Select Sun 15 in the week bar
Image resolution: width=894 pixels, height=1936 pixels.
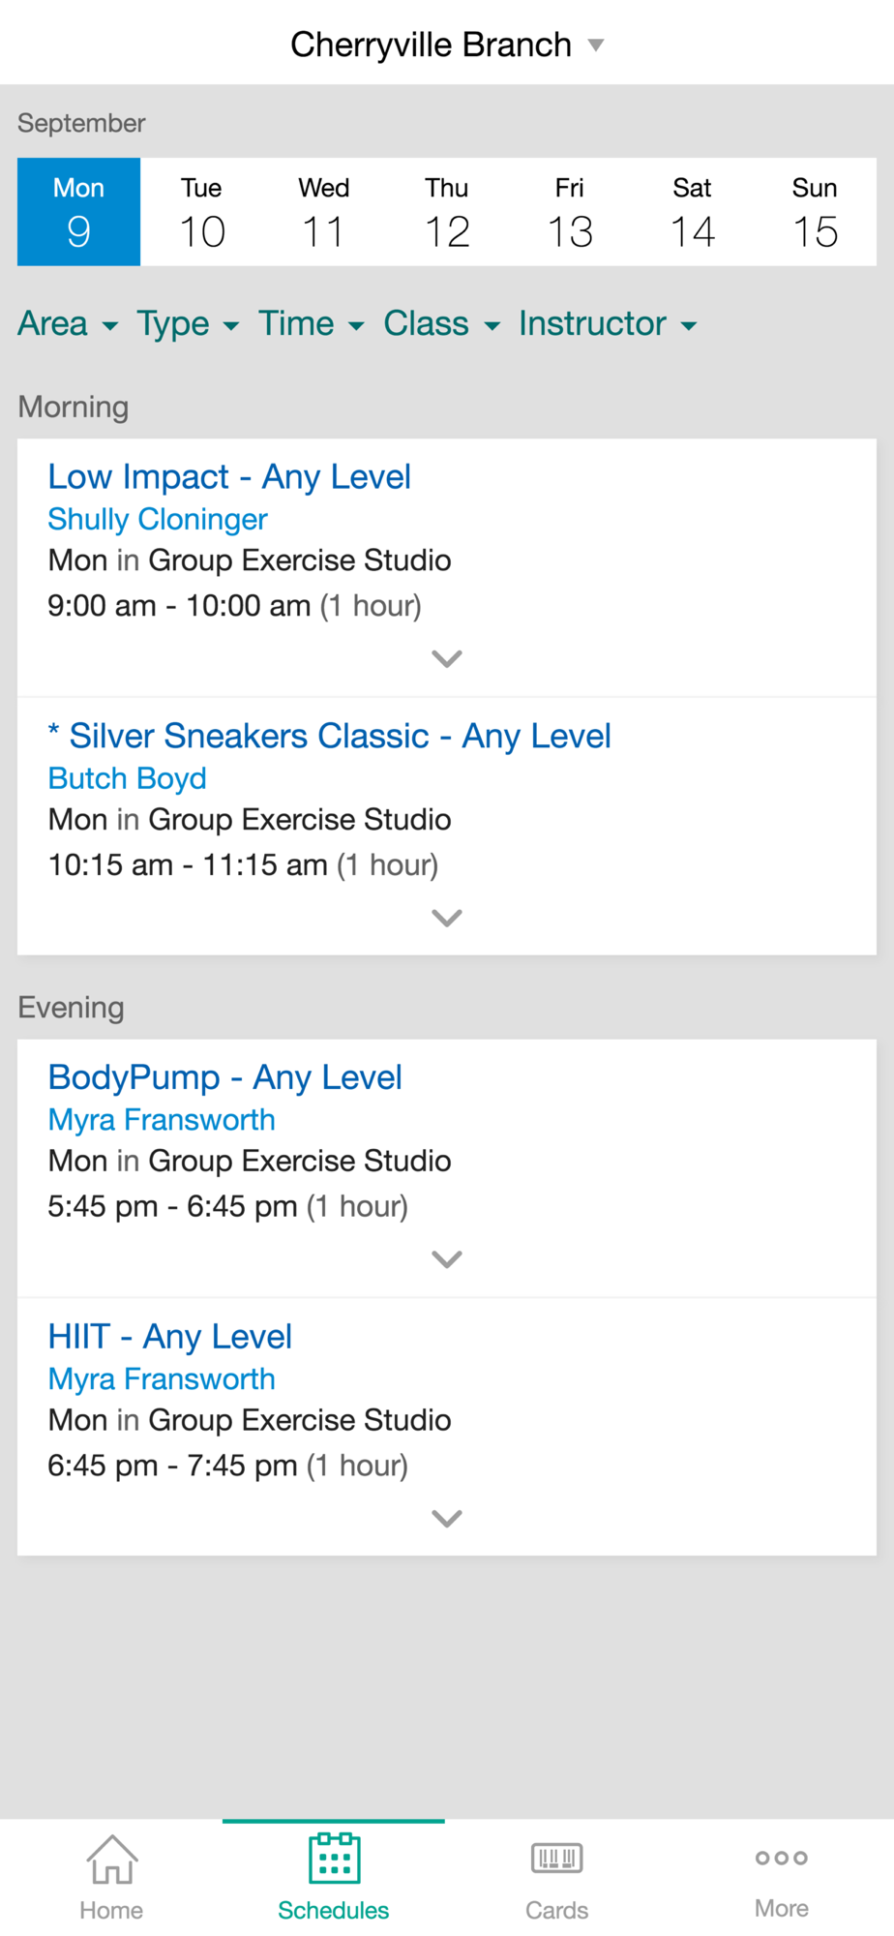coord(815,212)
